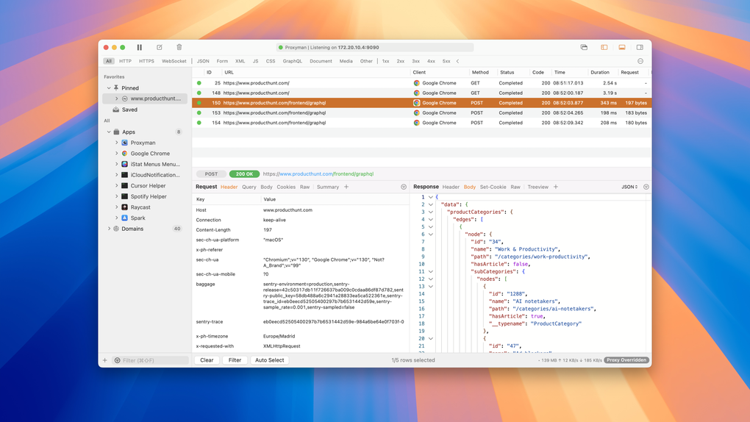
Task: Select the HTTPS filter tab
Action: [146, 61]
